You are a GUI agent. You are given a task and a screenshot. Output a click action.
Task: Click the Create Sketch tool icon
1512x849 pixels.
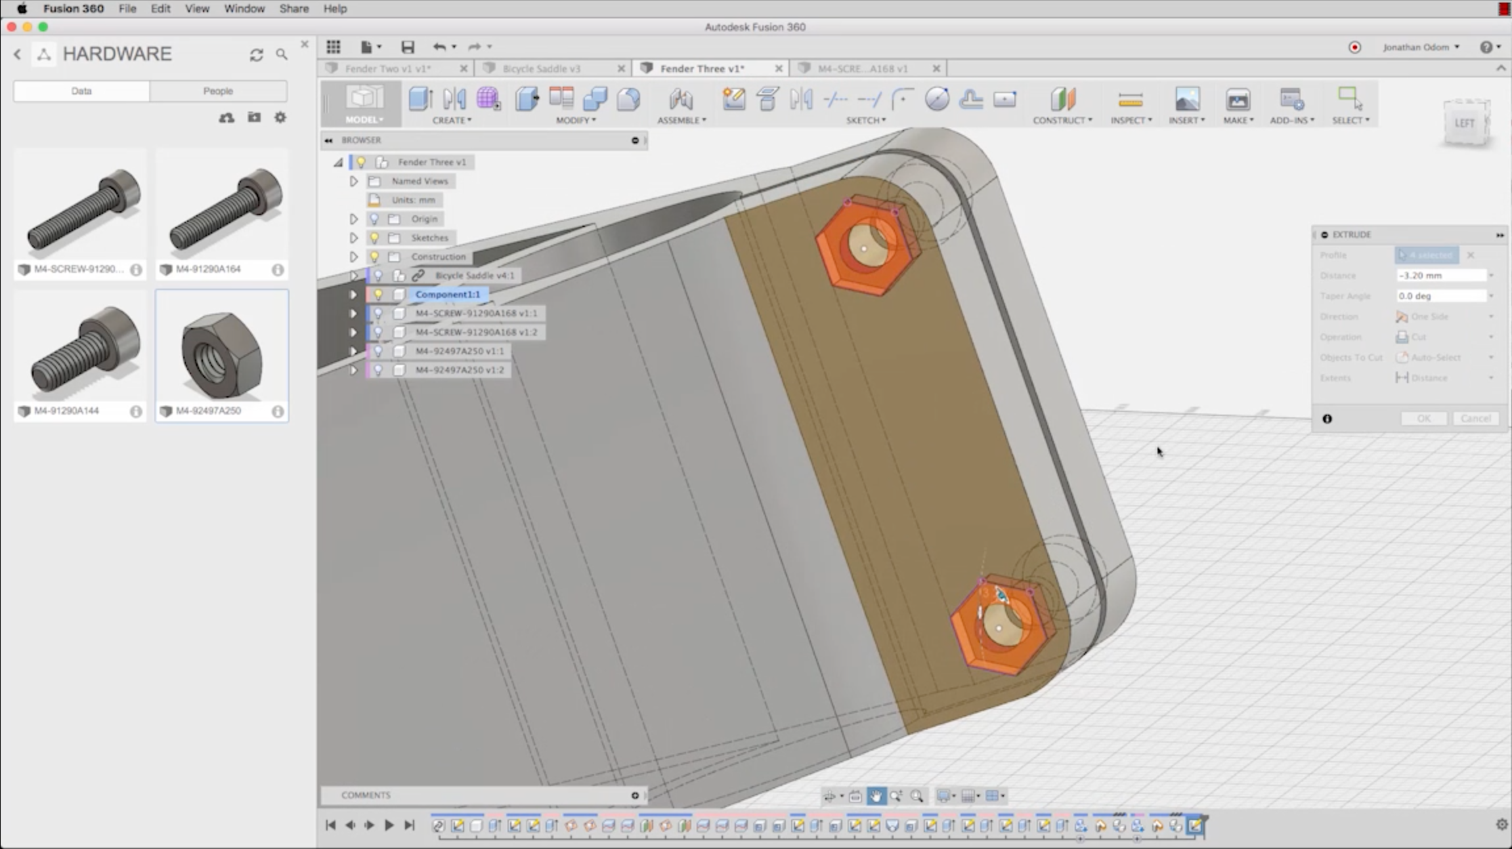coord(733,99)
